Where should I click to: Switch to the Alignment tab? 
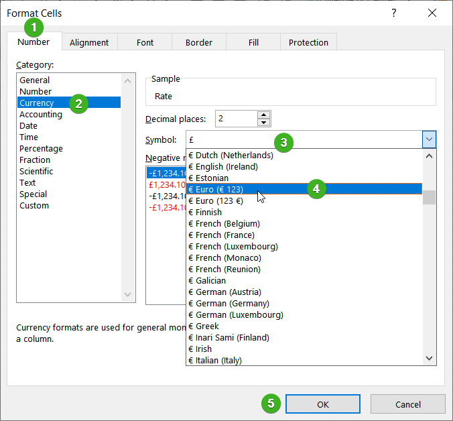pos(89,42)
